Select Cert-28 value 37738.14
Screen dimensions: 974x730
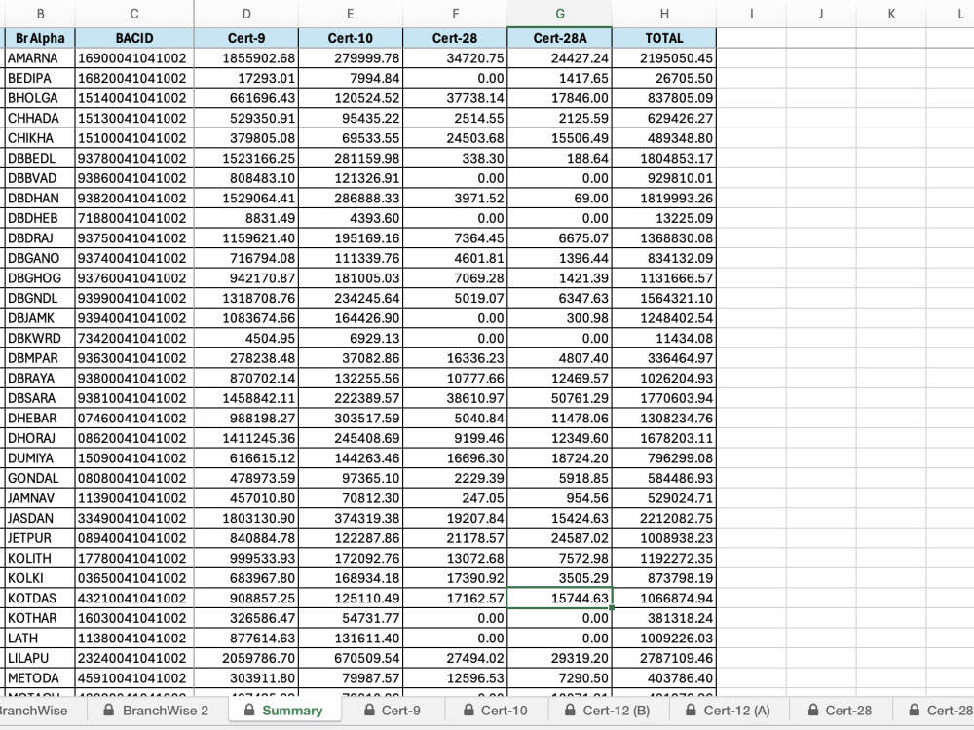click(455, 98)
